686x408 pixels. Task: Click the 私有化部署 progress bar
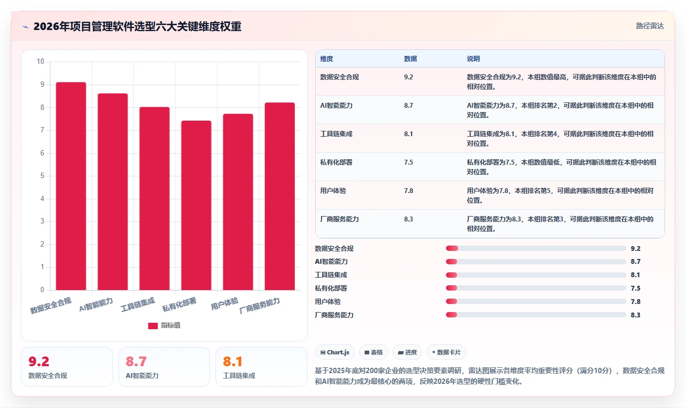click(536, 288)
